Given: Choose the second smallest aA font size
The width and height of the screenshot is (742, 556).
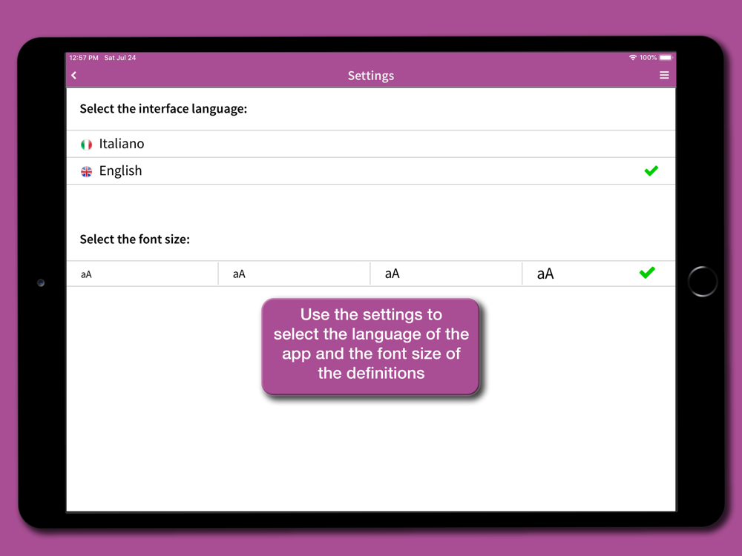Looking at the screenshot, I should [x=294, y=274].
